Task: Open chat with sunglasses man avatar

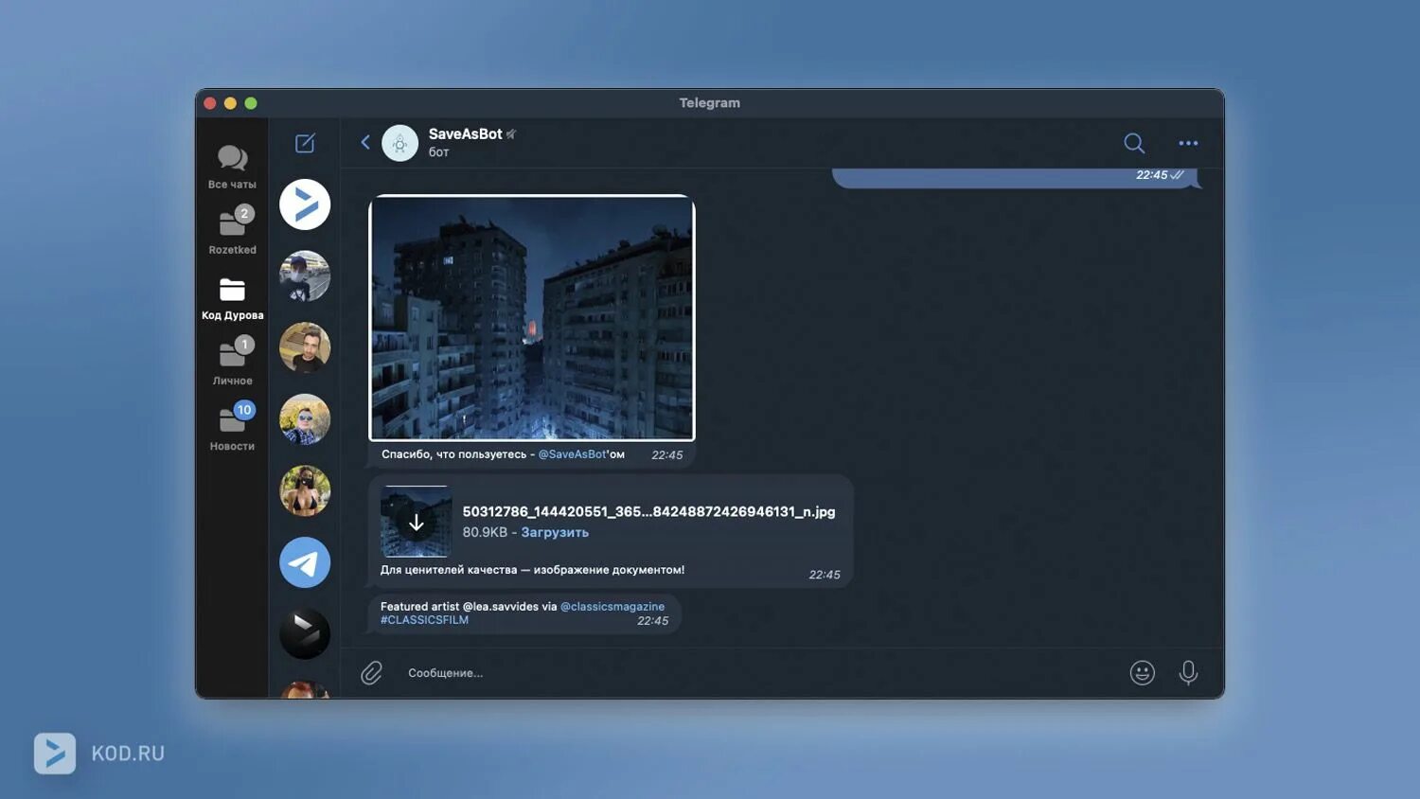Action: click(305, 419)
